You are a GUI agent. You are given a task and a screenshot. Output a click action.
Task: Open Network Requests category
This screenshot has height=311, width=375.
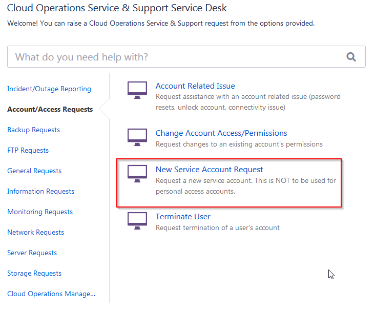[x=36, y=232]
